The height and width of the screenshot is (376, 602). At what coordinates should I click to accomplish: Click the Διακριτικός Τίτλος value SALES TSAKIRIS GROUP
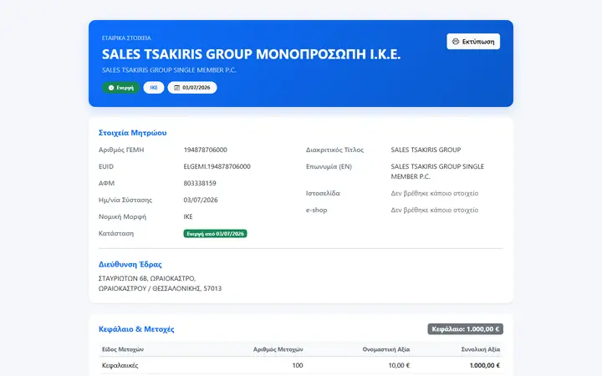(x=426, y=150)
